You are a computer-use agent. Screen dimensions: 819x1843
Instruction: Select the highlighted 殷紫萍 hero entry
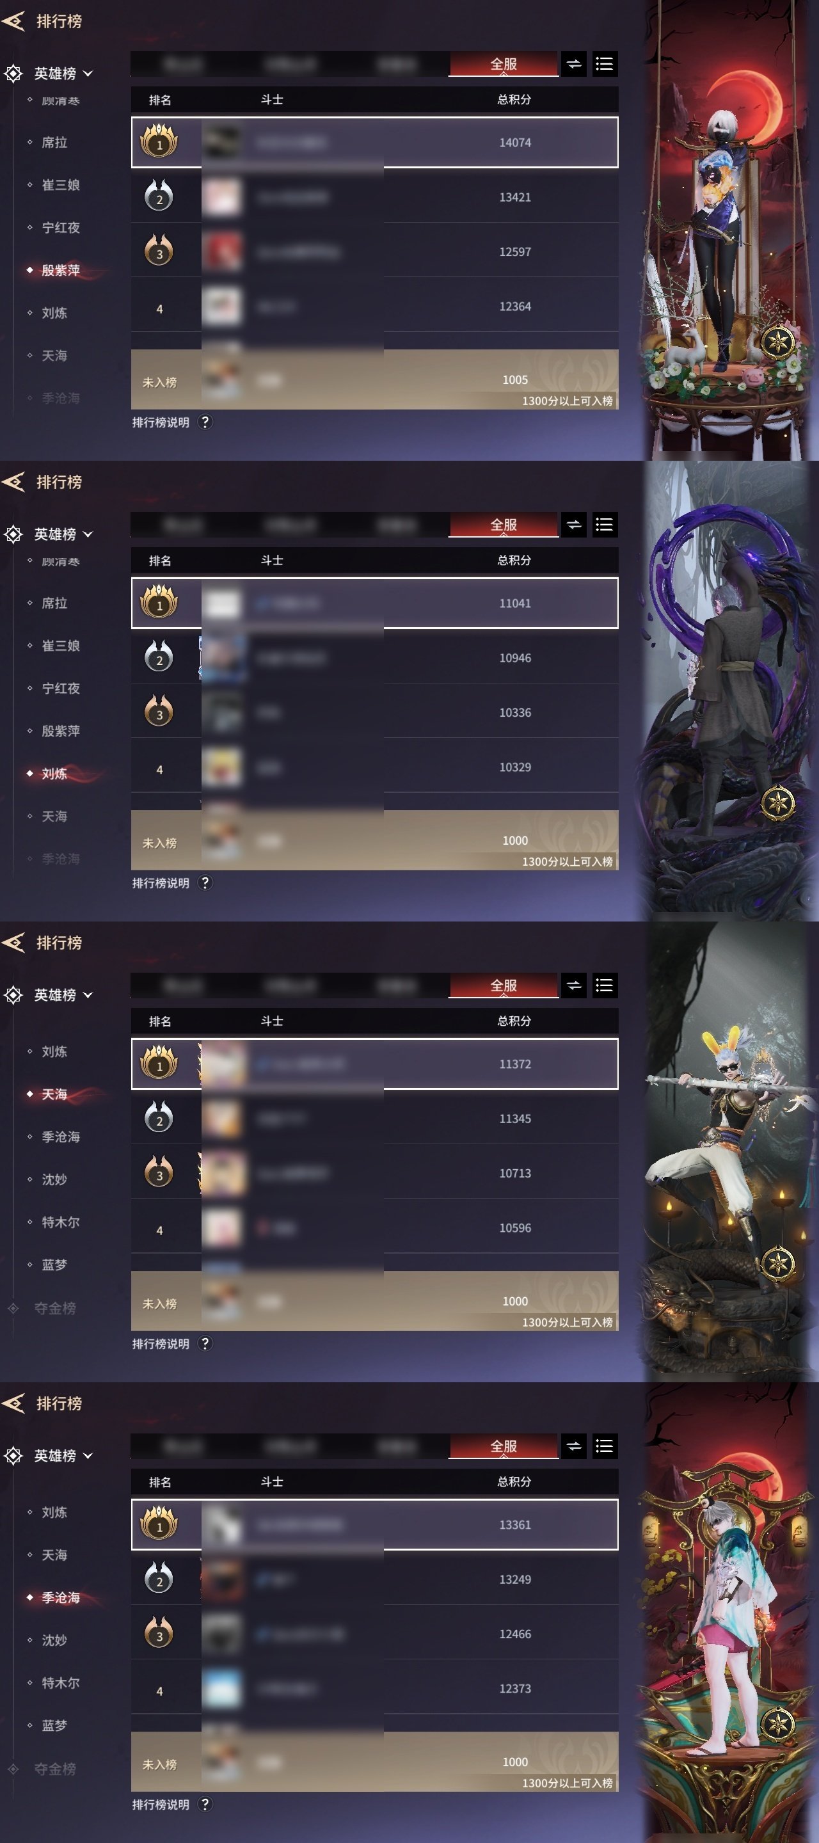(61, 271)
